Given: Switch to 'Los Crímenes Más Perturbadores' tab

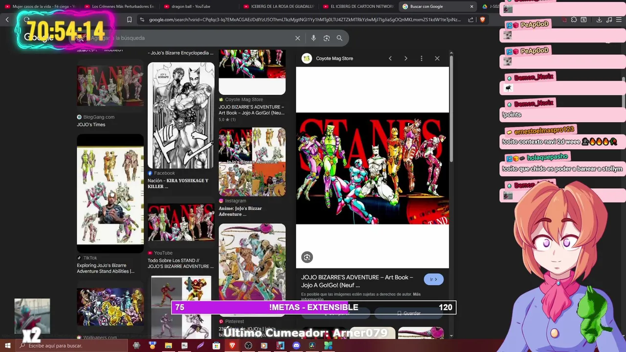Looking at the screenshot, I should (119, 6).
